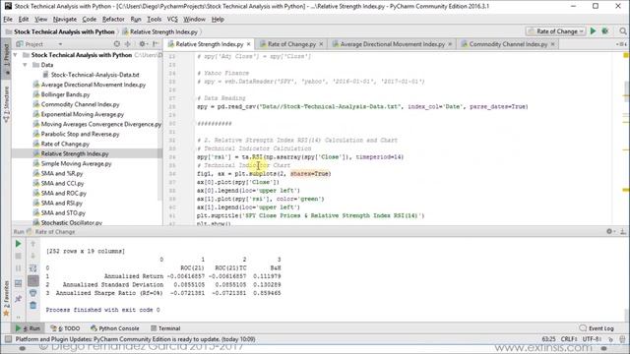
Task: Open the VCS menu
Action: (x=172, y=19)
